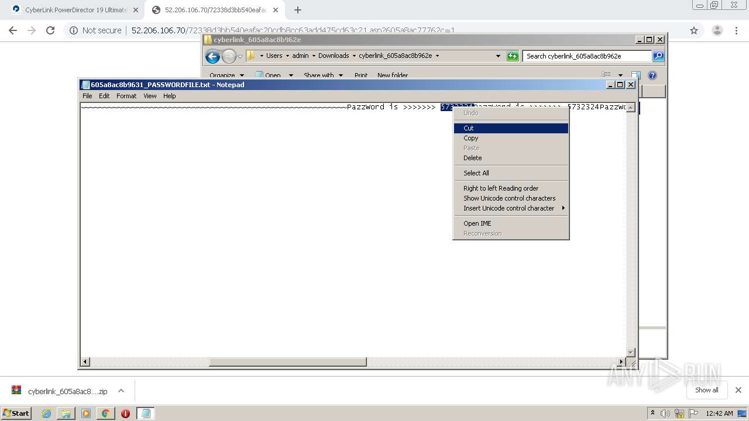Choose Open IME in context menu
749x421 pixels.
(x=511, y=223)
